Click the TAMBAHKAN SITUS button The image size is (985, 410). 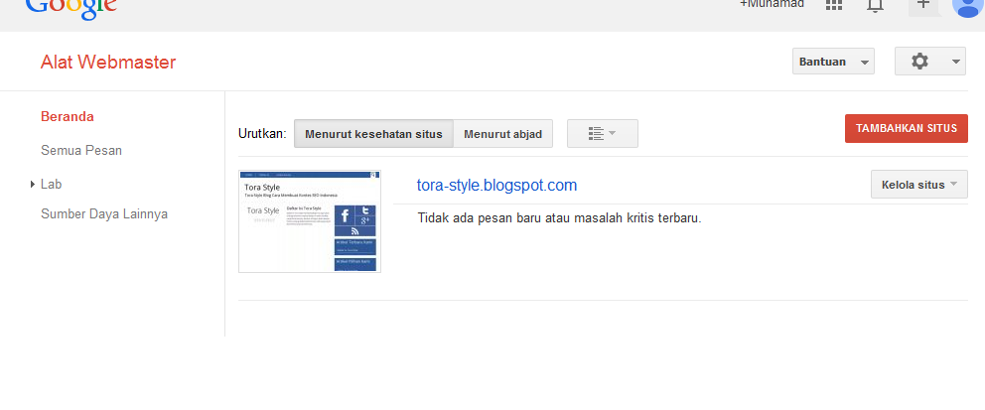pyautogui.click(x=906, y=129)
